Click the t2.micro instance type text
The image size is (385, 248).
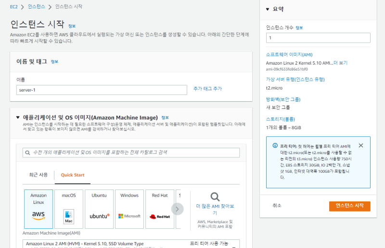click(x=274, y=88)
